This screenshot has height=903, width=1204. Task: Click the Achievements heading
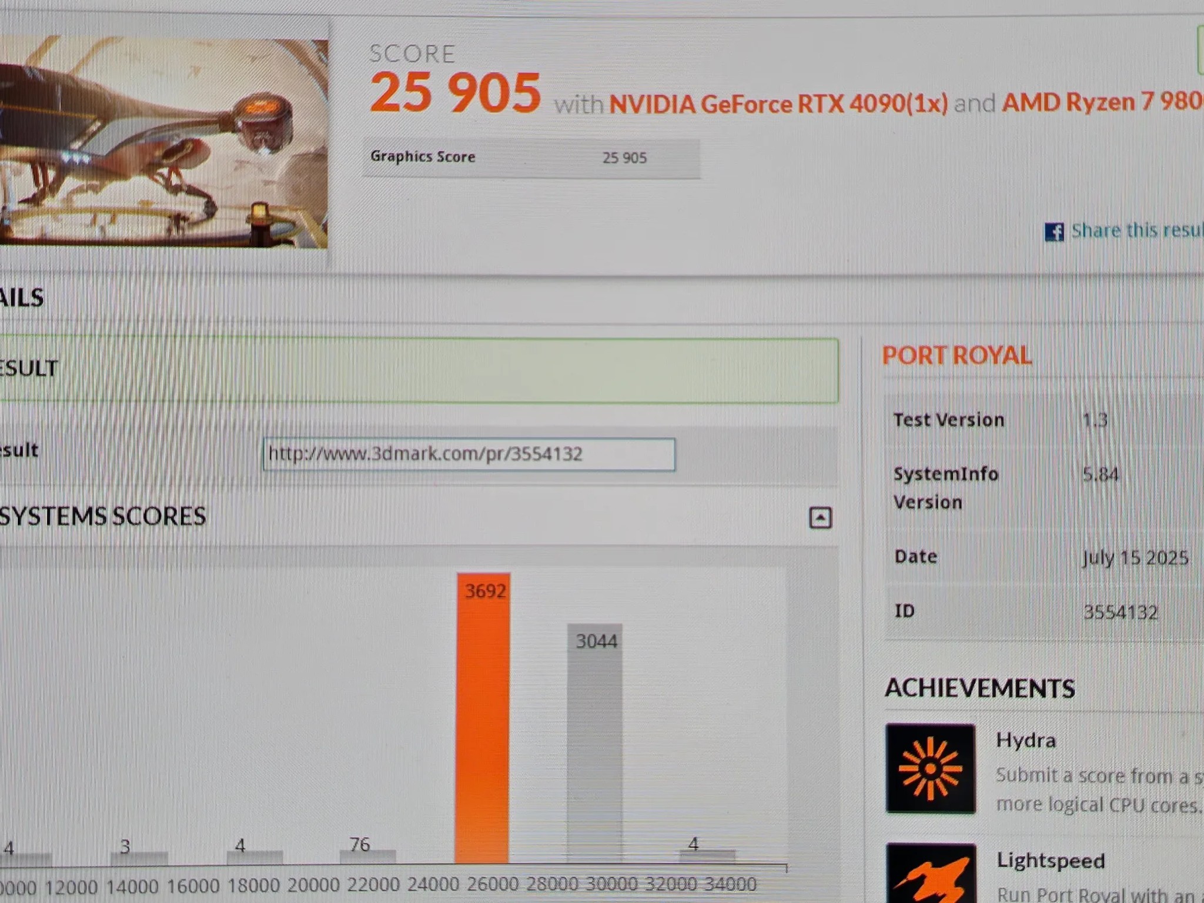(979, 688)
